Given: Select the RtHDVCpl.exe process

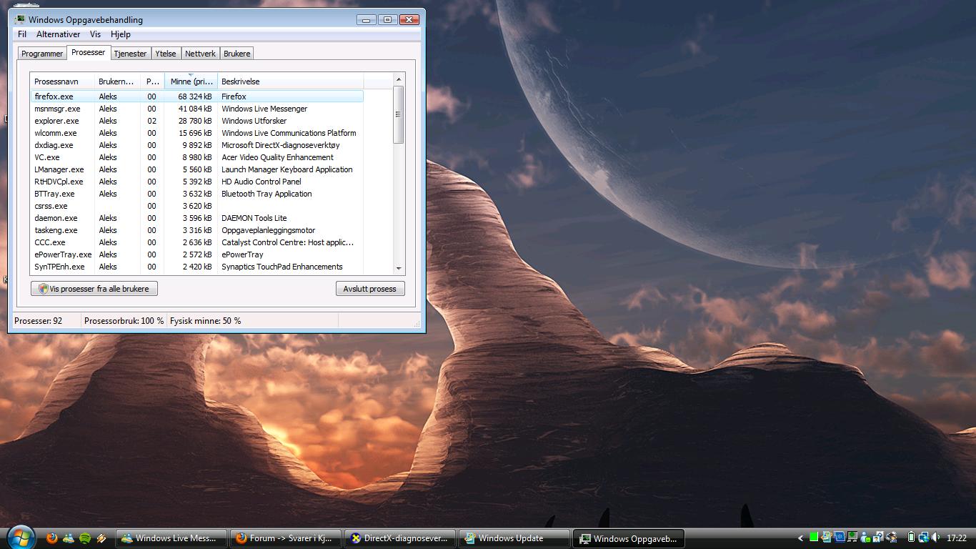Looking at the screenshot, I should pyautogui.click(x=197, y=182).
